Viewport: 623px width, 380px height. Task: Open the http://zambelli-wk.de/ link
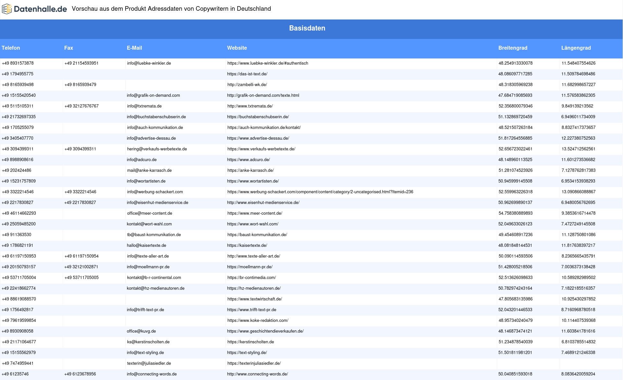coord(247,85)
